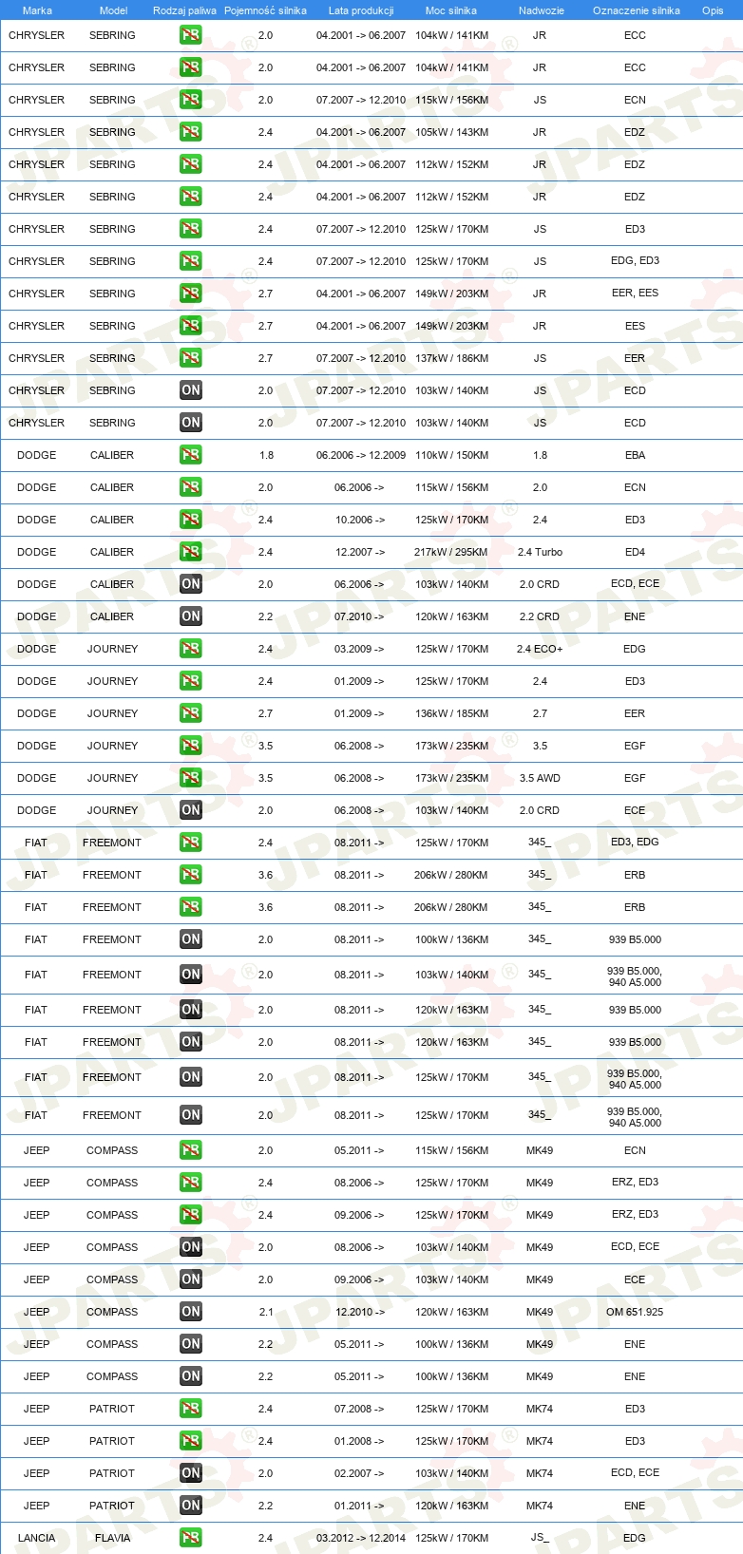Click the PB icon in the Sebring 137kW / 186KM row

(x=191, y=358)
